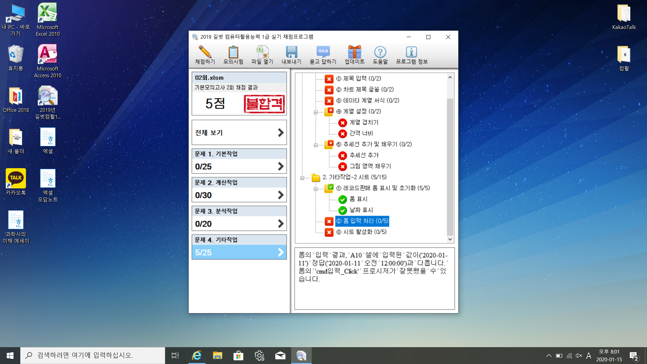Select the 날짜 표시 tree item
The height and width of the screenshot is (364, 647).
[361, 210]
